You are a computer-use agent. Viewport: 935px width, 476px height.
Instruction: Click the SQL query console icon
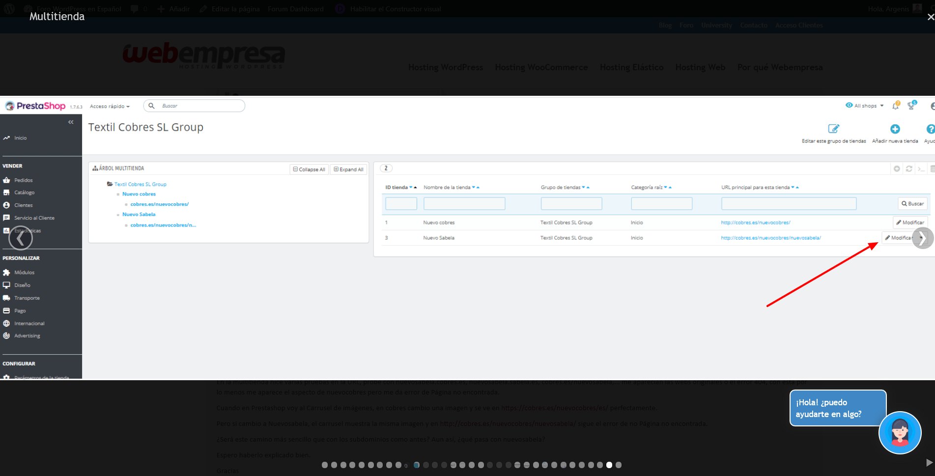coord(921,169)
